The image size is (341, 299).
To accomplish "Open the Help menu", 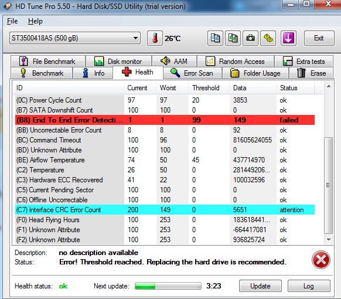I will pyautogui.click(x=35, y=21).
